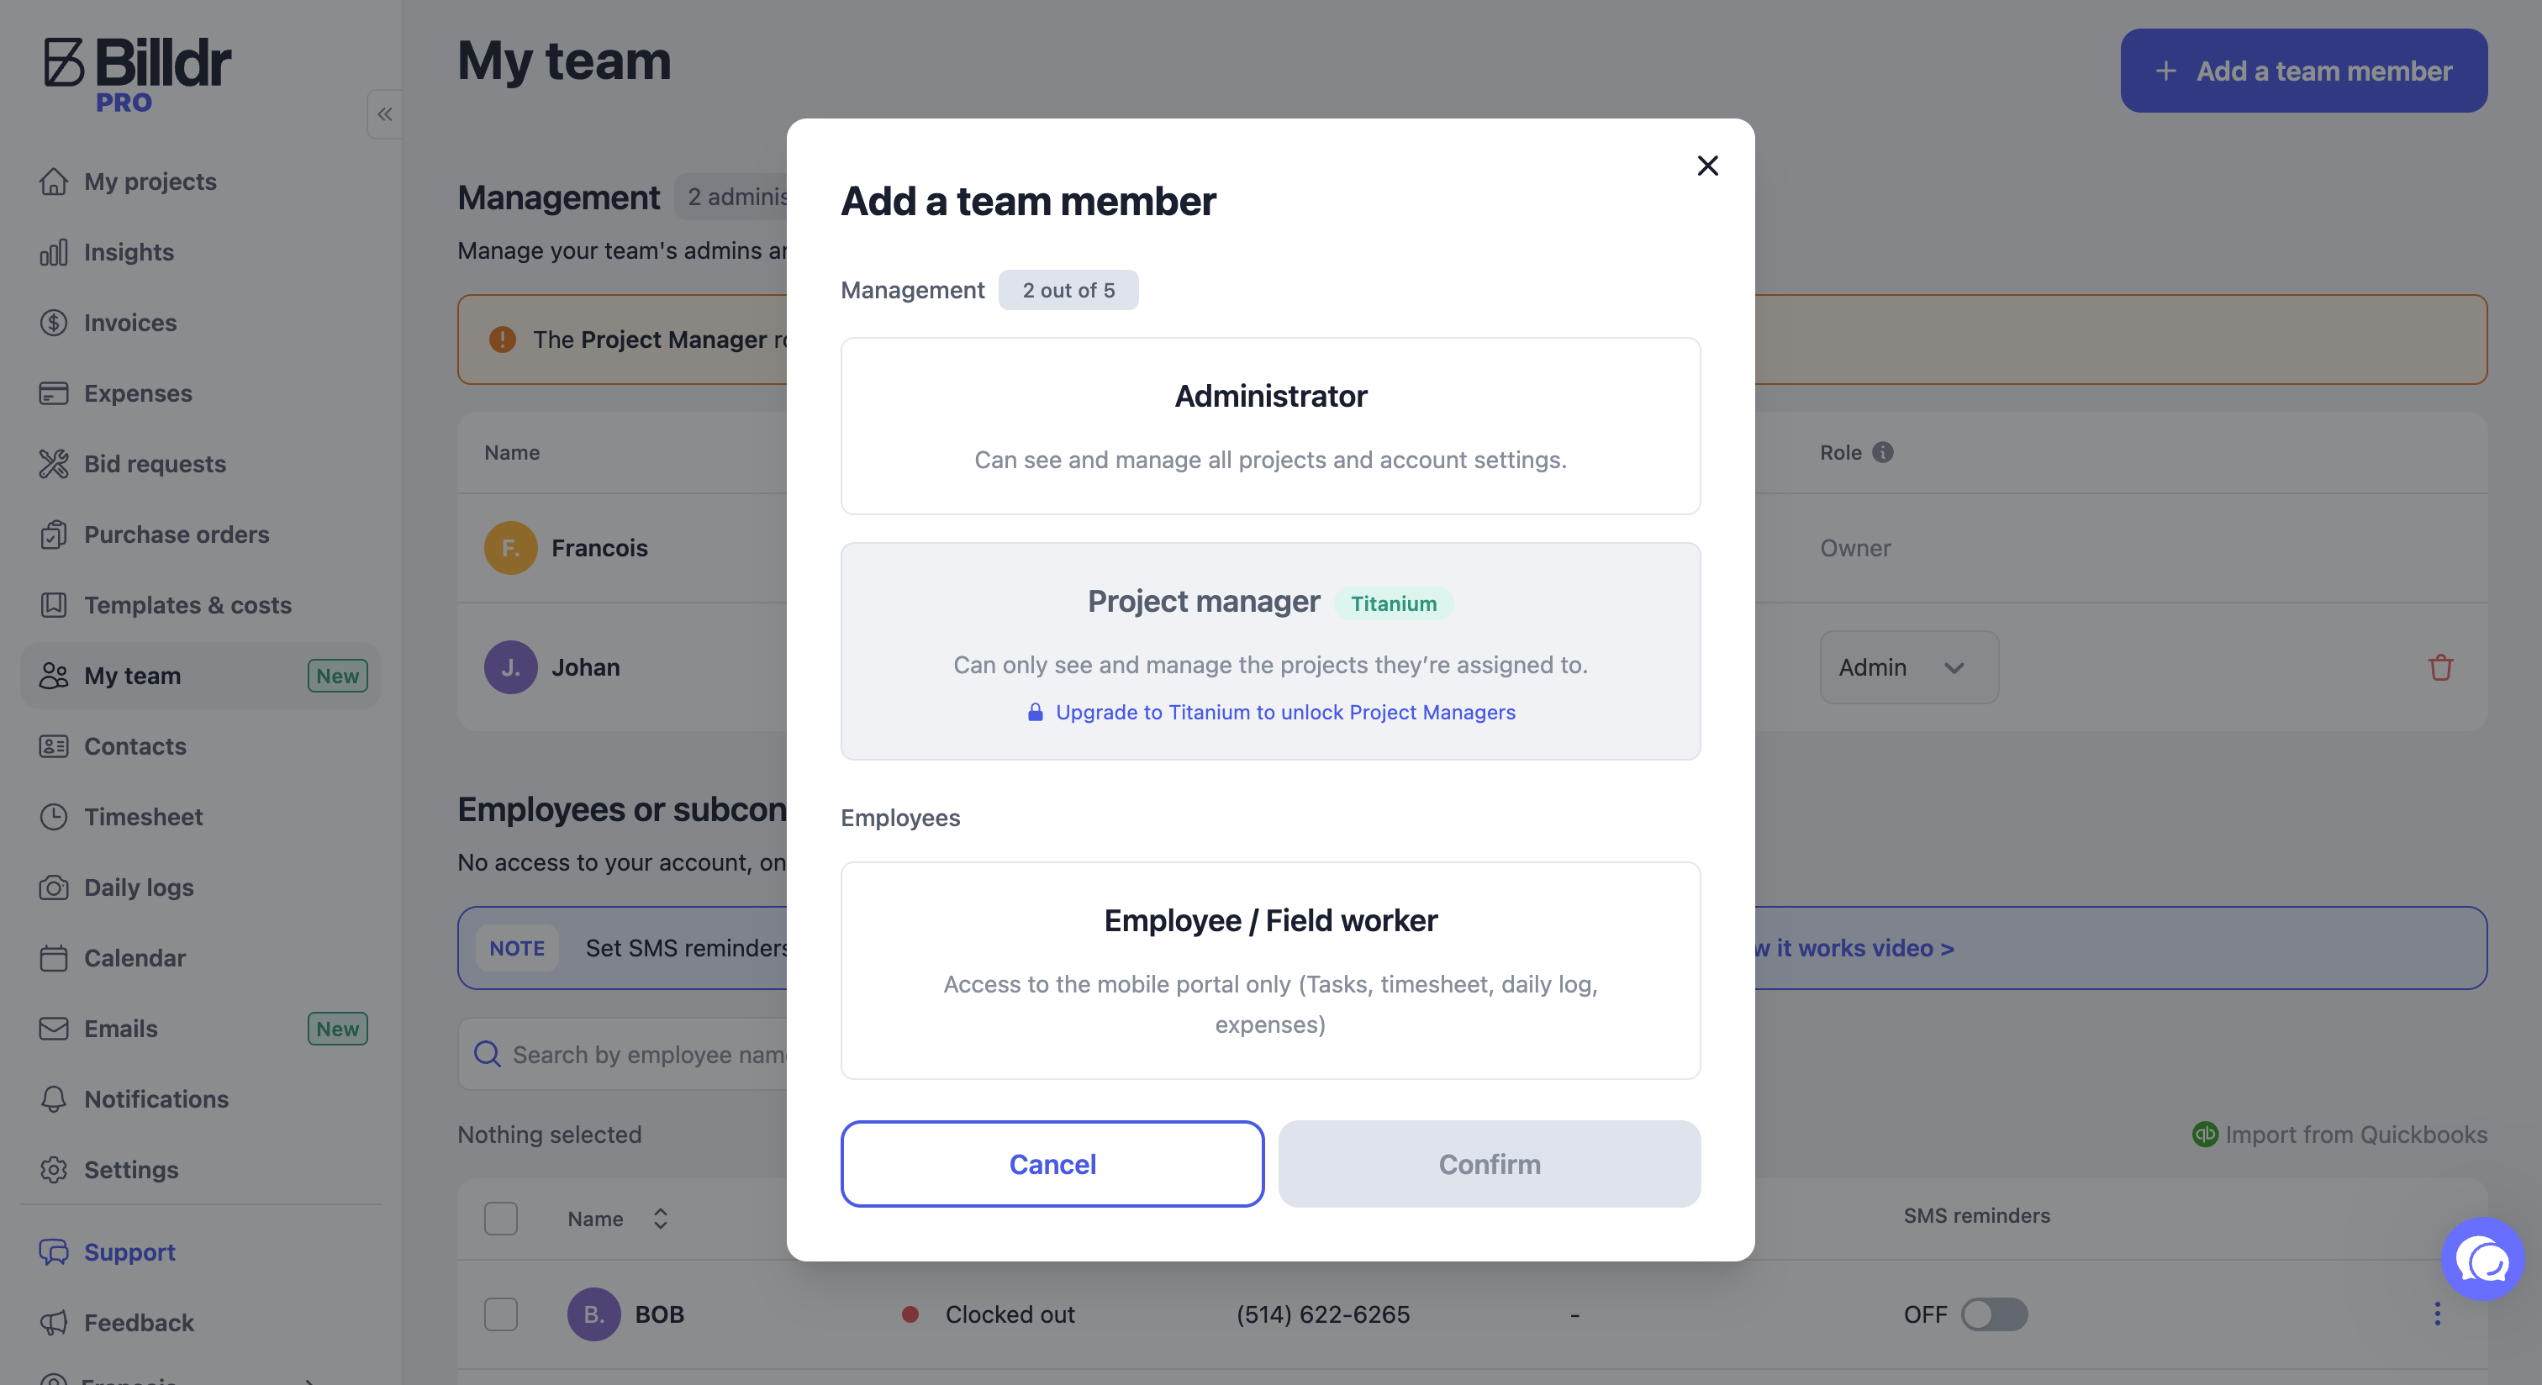The width and height of the screenshot is (2542, 1385).
Task: Close the Add a team member dialog
Action: click(x=1707, y=166)
